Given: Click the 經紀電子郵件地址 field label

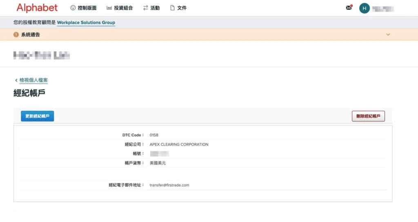Looking at the screenshot, I should 127,185.
